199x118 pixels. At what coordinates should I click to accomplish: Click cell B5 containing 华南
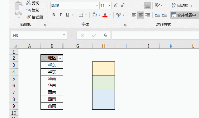pyautogui.click(x=52, y=79)
